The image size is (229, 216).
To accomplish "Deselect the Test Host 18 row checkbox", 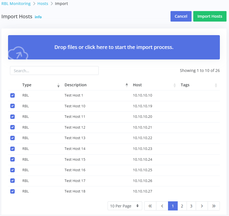I will click(x=12, y=191).
